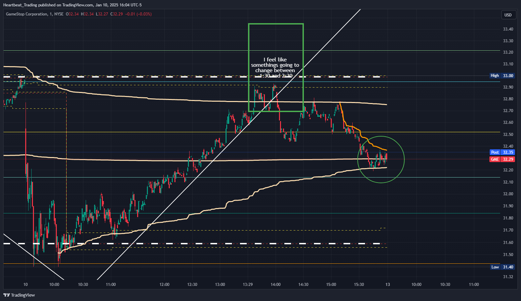Click the 32.60 price axis label
Viewport: 521px width, 301px height.
[508, 122]
